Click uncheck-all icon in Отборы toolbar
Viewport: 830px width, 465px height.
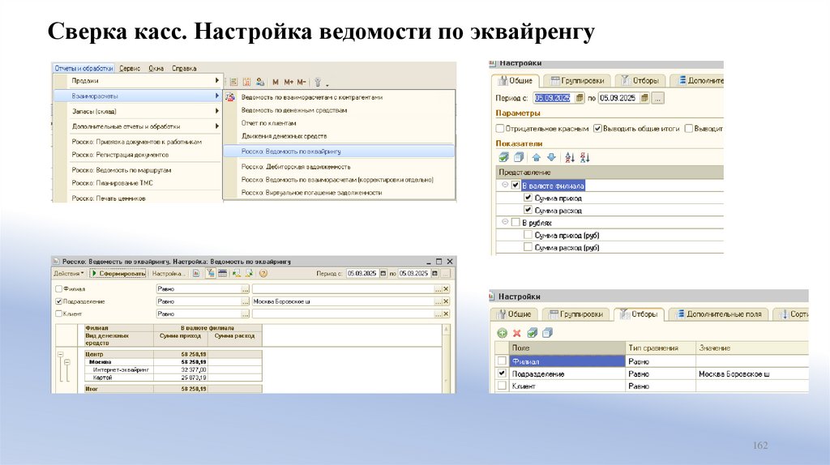pos(547,333)
